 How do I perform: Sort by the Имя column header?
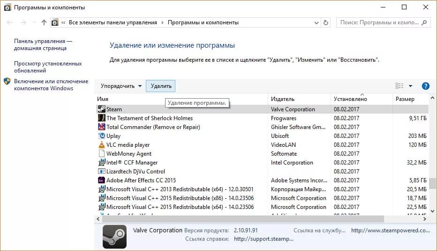[x=181, y=99]
